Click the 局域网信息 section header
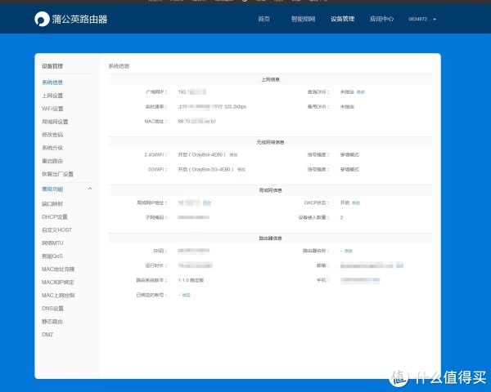 (271, 190)
